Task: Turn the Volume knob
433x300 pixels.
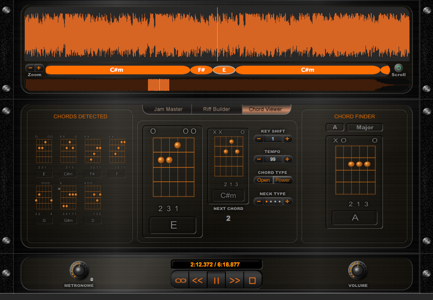Action: 357,271
